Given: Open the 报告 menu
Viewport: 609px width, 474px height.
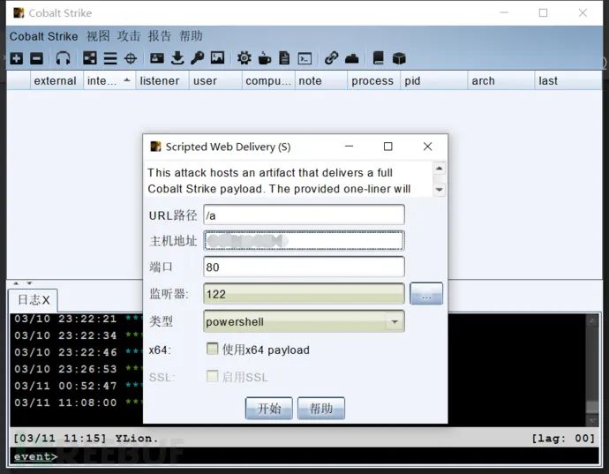Looking at the screenshot, I should click(x=159, y=36).
